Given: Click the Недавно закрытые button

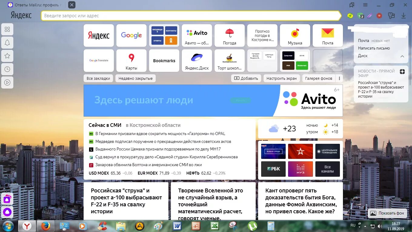Looking at the screenshot, I should pos(135,78).
